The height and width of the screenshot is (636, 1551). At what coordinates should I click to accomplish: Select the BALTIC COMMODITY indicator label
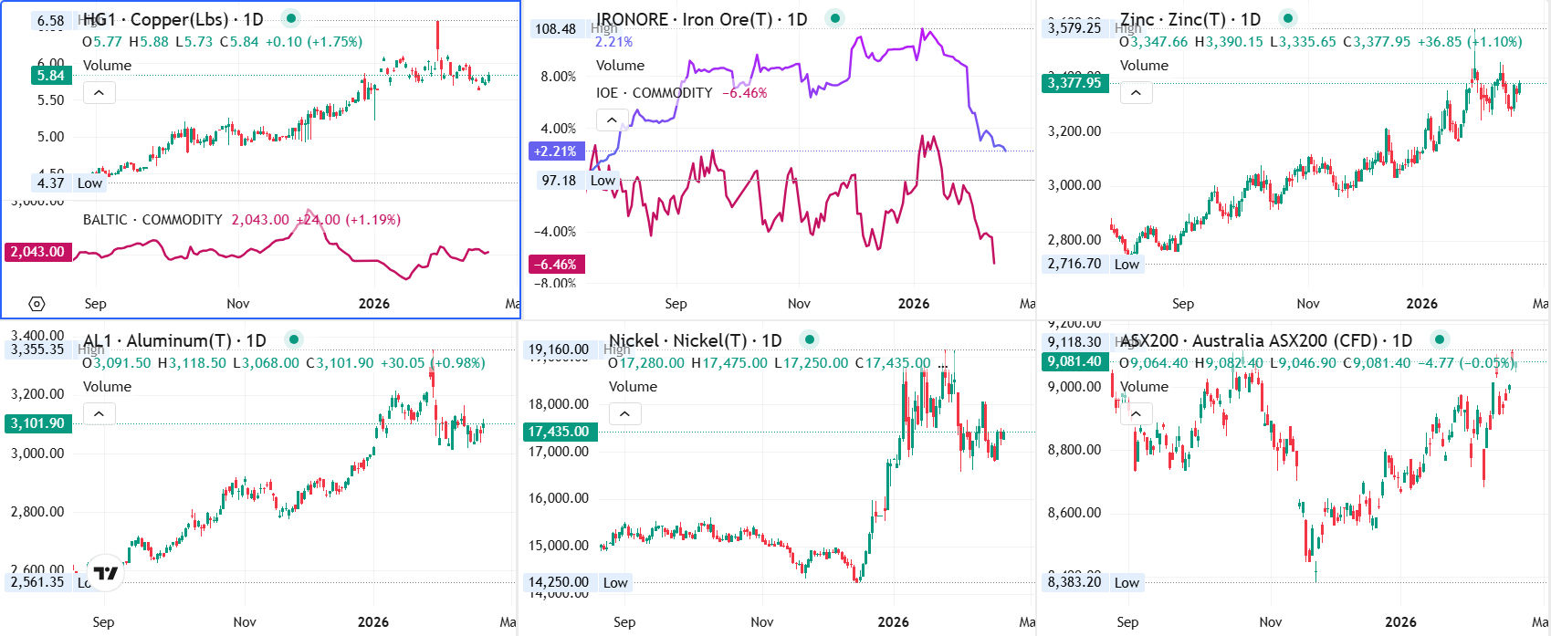(152, 220)
